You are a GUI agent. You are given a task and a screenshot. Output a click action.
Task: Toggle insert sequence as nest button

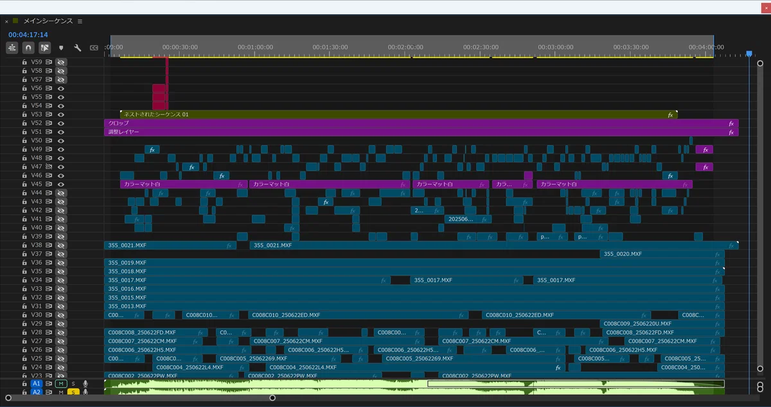(x=12, y=48)
